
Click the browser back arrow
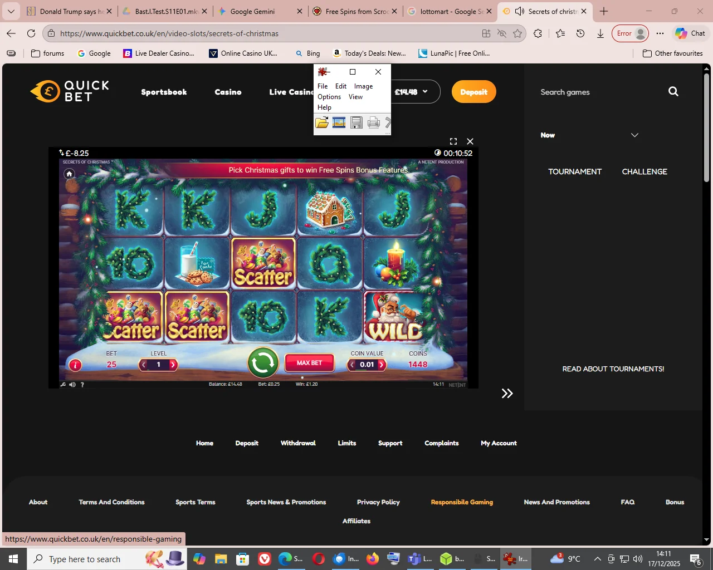(11, 33)
